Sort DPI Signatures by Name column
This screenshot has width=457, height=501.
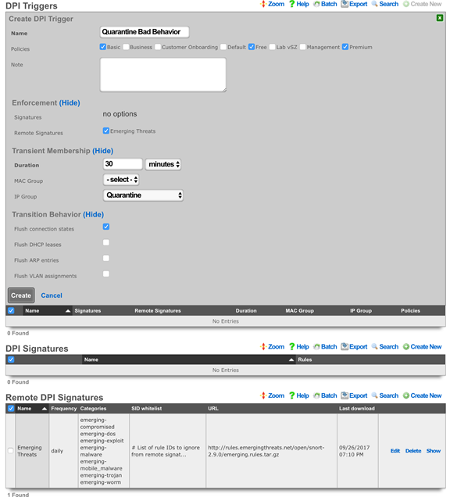[188, 360]
